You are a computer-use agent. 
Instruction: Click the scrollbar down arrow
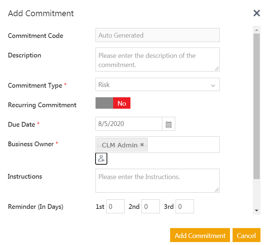(256, 210)
